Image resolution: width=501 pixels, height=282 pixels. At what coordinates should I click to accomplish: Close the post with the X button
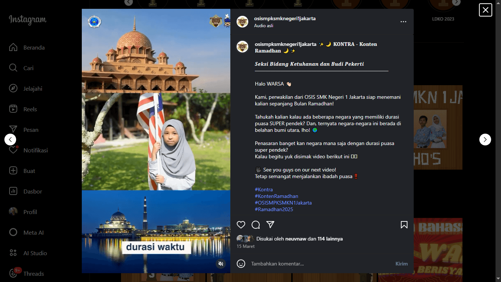pos(486,10)
